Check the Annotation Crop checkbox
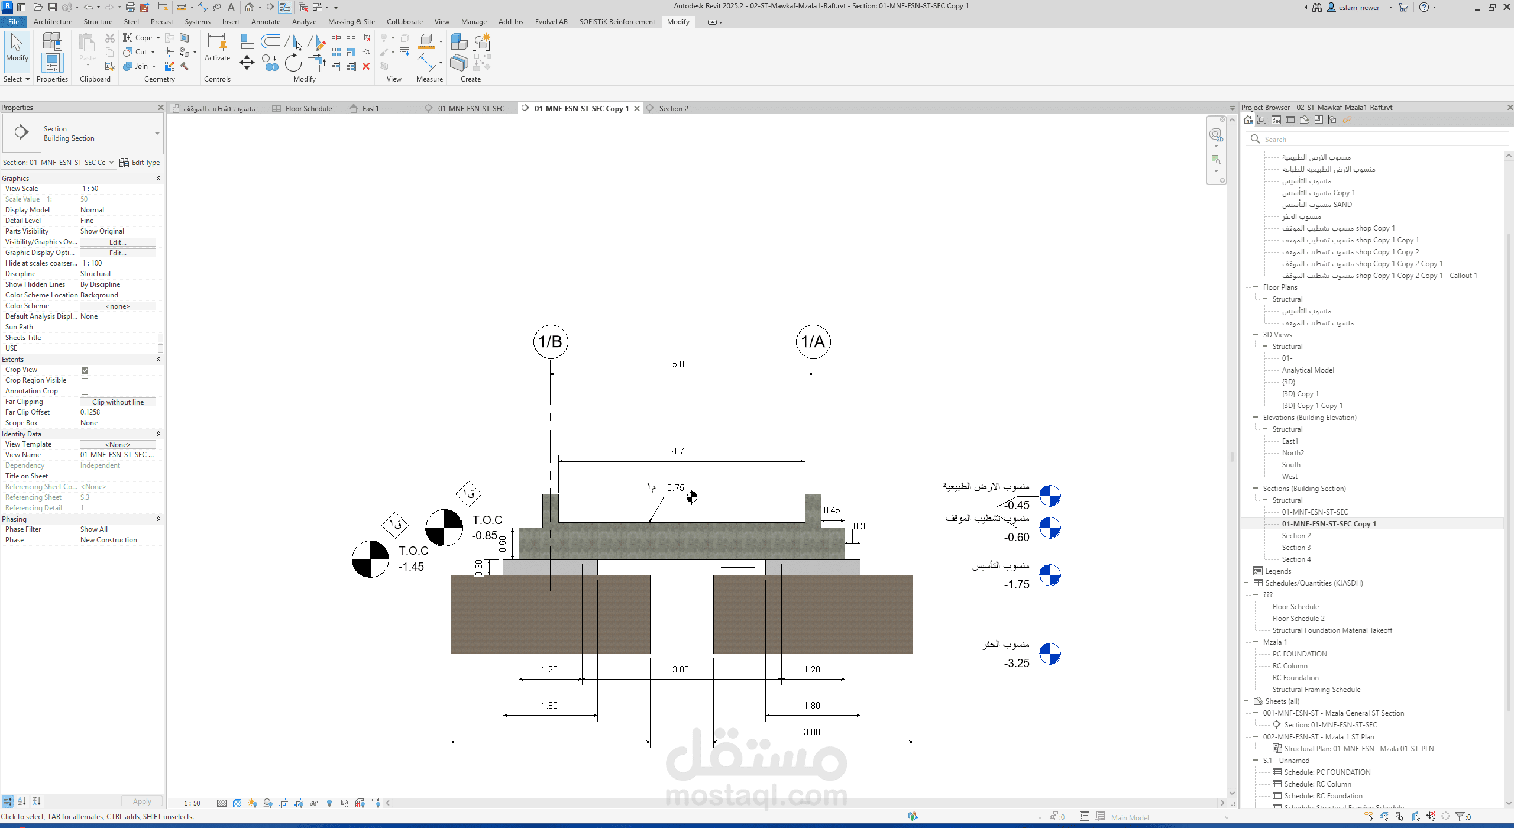The width and height of the screenshot is (1514, 828). [x=85, y=392]
